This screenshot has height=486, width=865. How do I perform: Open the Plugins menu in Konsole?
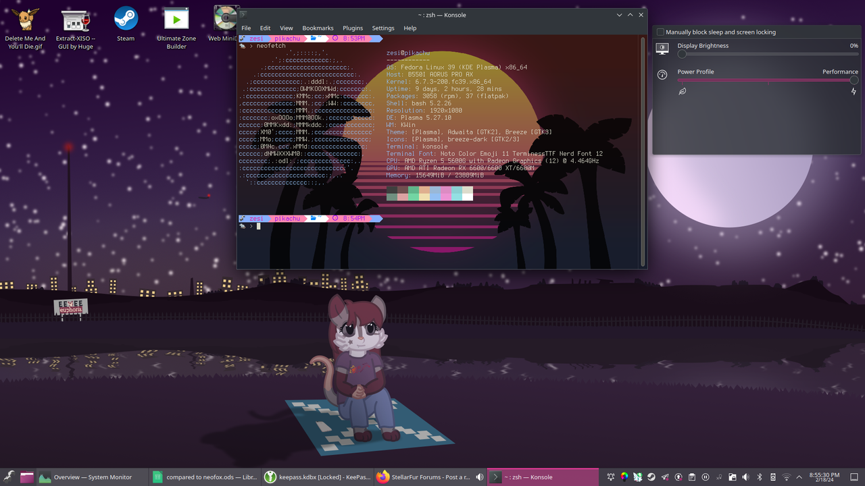[353, 28]
